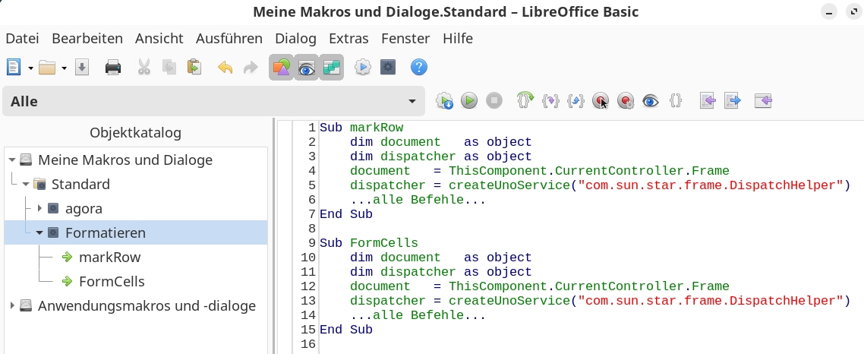
Task: Toggle the Object Catalog shapes button
Action: coord(281,68)
